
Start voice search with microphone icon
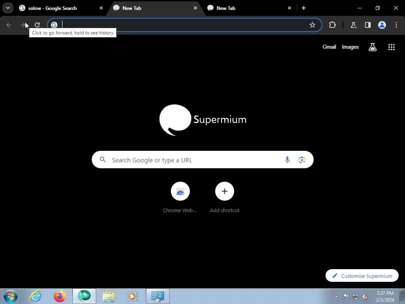287,160
